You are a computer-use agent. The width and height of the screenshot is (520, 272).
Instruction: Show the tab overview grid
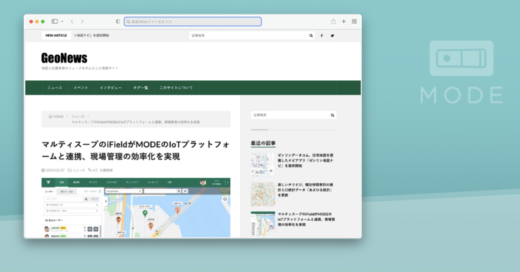354,21
